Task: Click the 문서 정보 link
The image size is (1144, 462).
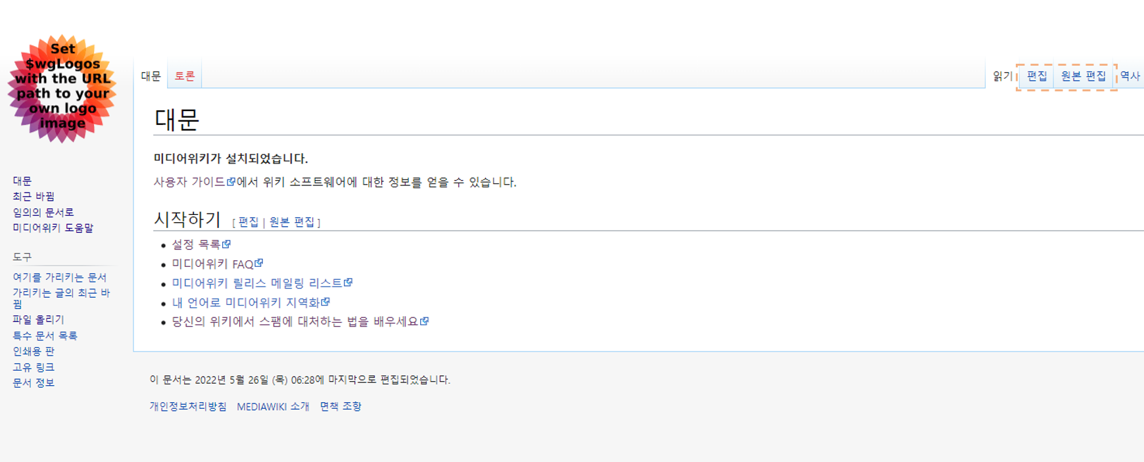Action: [x=34, y=382]
